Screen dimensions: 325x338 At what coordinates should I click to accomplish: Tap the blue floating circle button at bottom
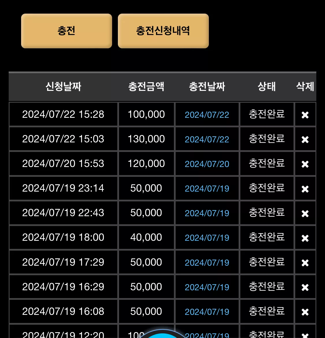click(x=162, y=334)
